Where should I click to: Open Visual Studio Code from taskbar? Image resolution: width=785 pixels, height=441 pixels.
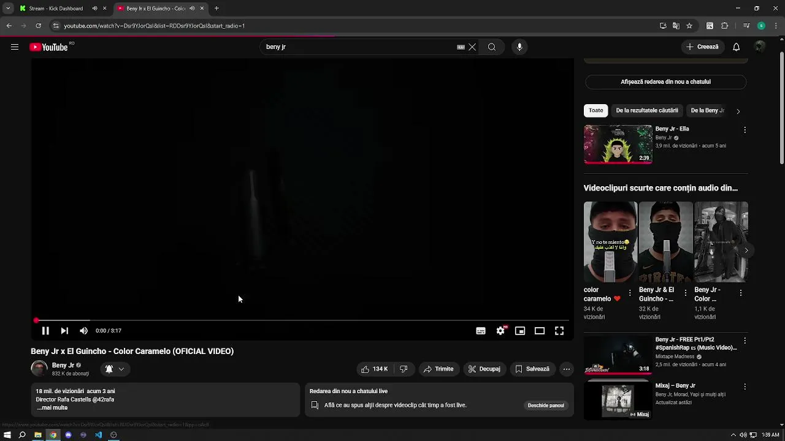[x=99, y=435]
